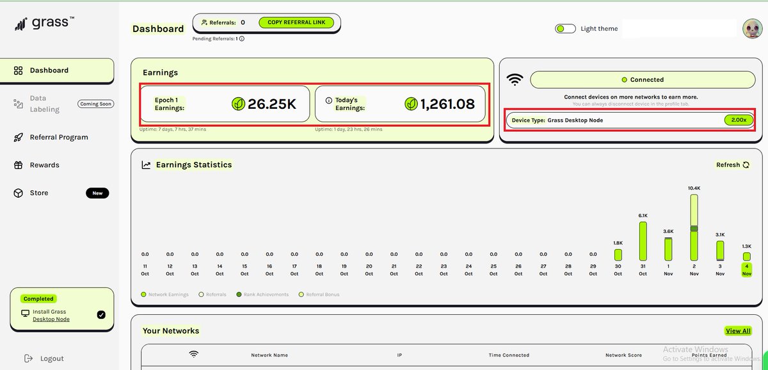Screen dimensions: 768x370
Task: Click the View All networks link
Action: click(x=738, y=331)
